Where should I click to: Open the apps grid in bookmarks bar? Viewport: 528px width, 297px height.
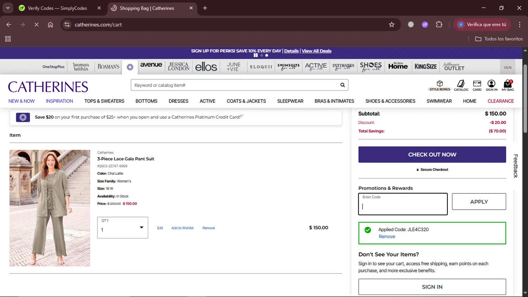8,39
